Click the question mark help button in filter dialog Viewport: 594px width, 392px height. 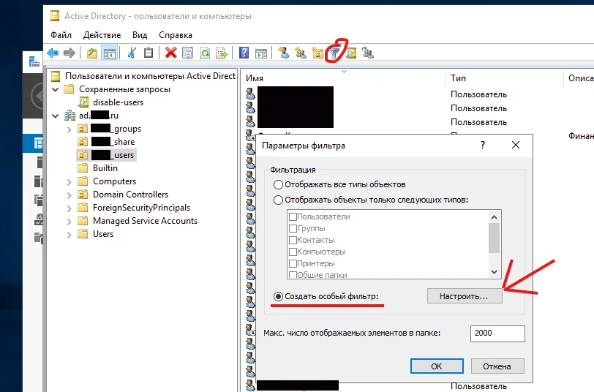(x=483, y=145)
